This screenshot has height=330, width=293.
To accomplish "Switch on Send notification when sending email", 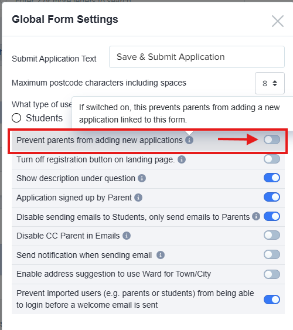I will pyautogui.click(x=272, y=254).
